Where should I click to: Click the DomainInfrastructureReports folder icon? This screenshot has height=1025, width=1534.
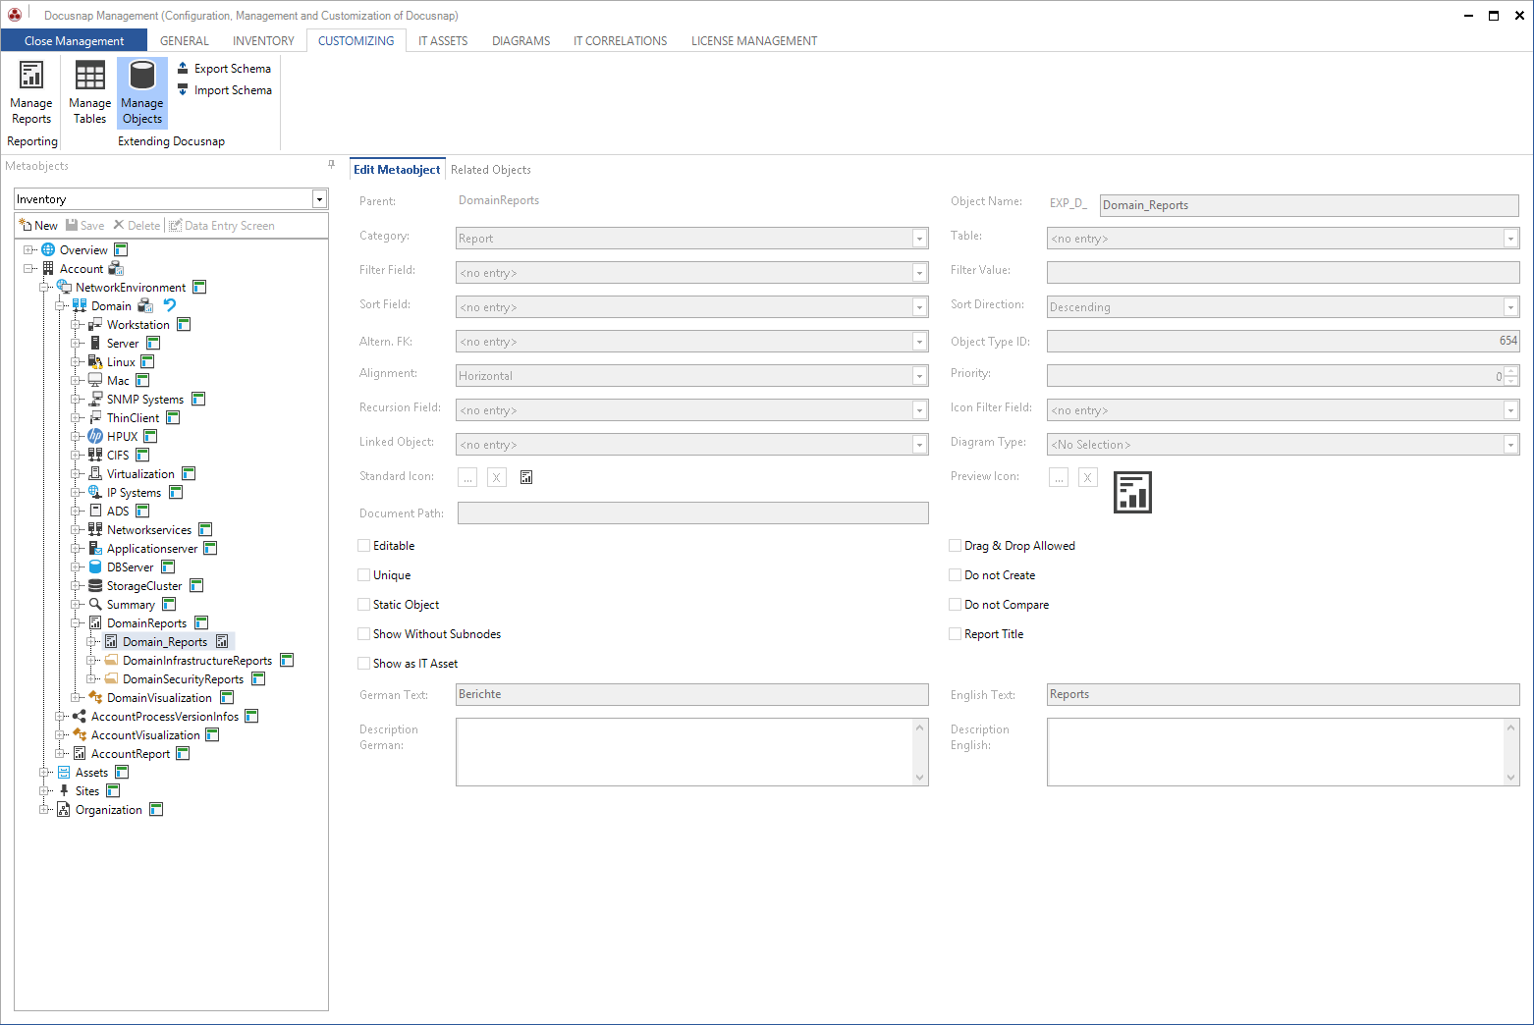(111, 660)
